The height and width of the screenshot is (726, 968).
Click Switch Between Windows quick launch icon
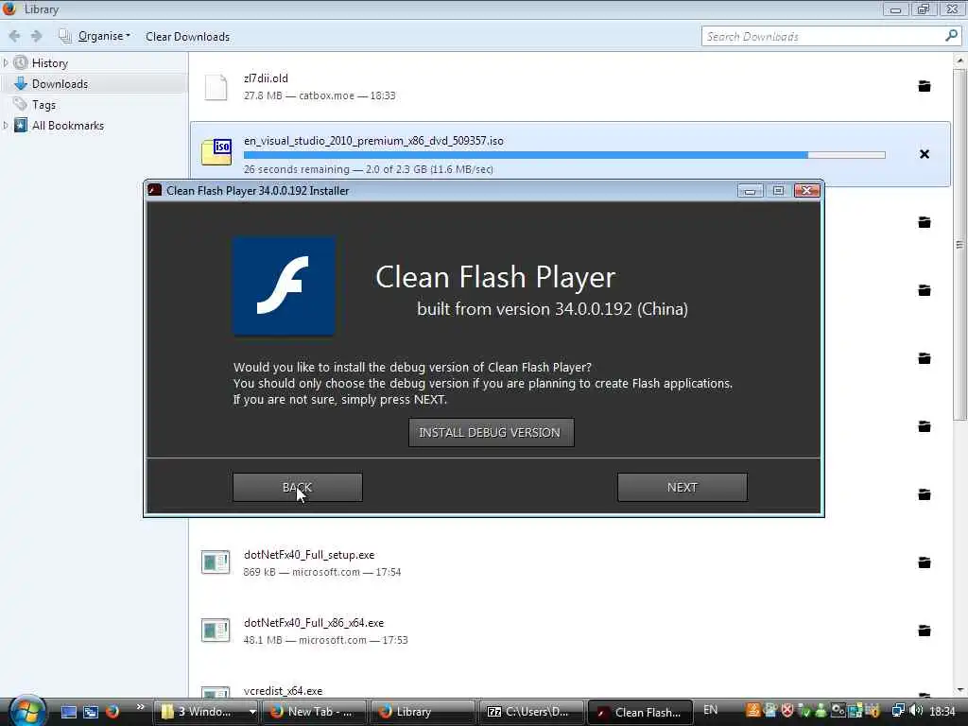[x=91, y=712]
